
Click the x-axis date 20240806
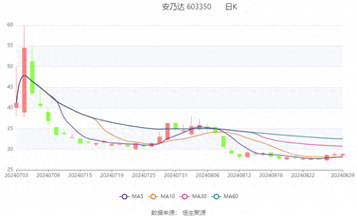tap(207, 175)
